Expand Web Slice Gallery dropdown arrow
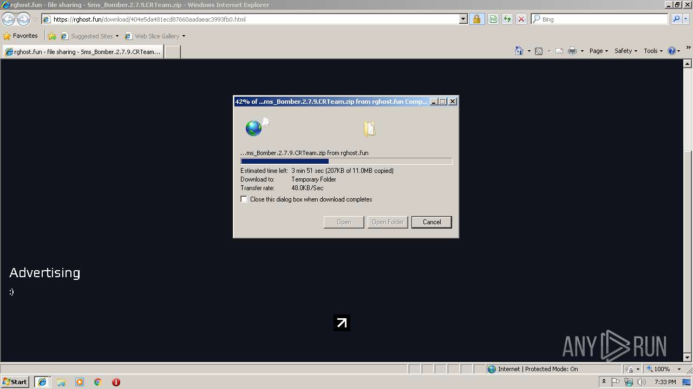Image resolution: width=693 pixels, height=389 pixels. click(x=184, y=36)
